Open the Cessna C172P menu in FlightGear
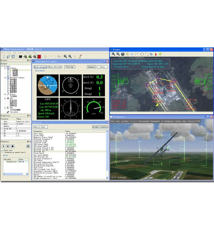This screenshot has height=228, width=214. (x=194, y=121)
